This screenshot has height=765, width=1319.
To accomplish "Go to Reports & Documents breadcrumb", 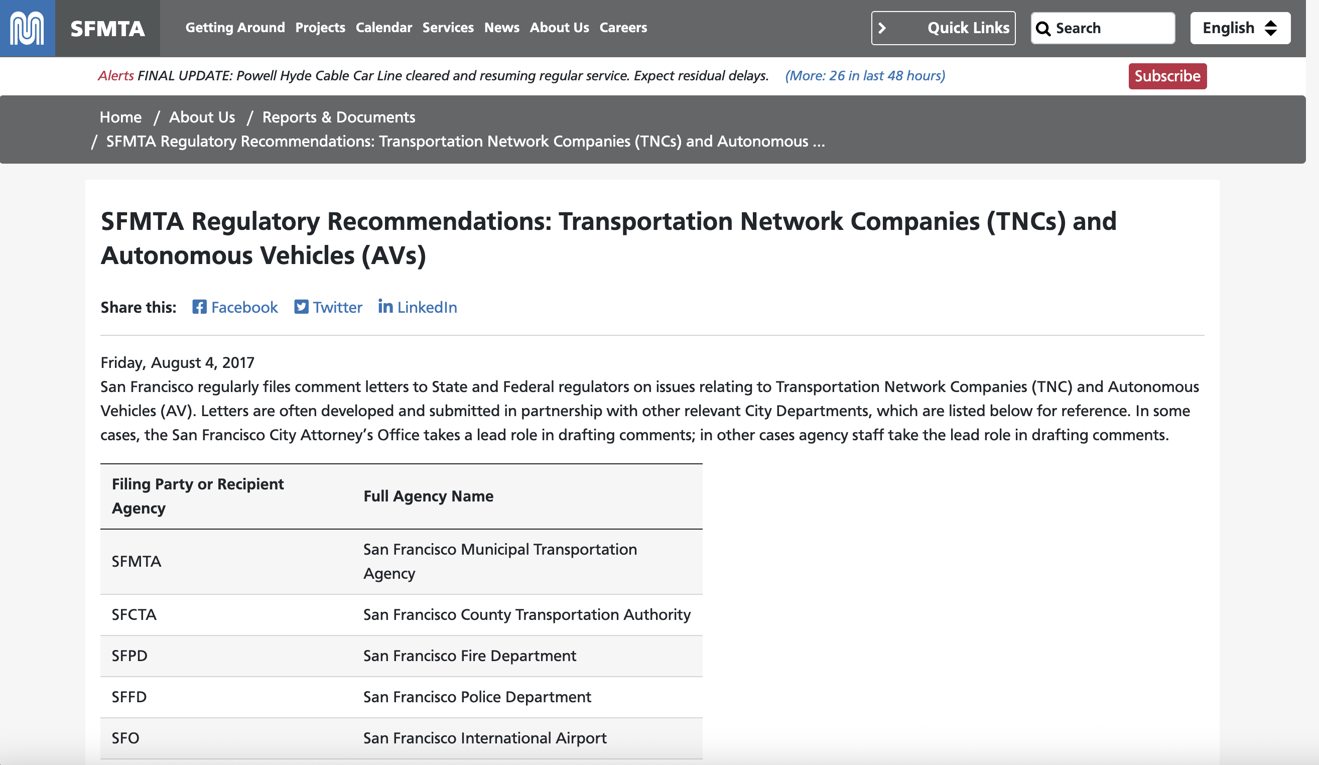I will tap(338, 117).
